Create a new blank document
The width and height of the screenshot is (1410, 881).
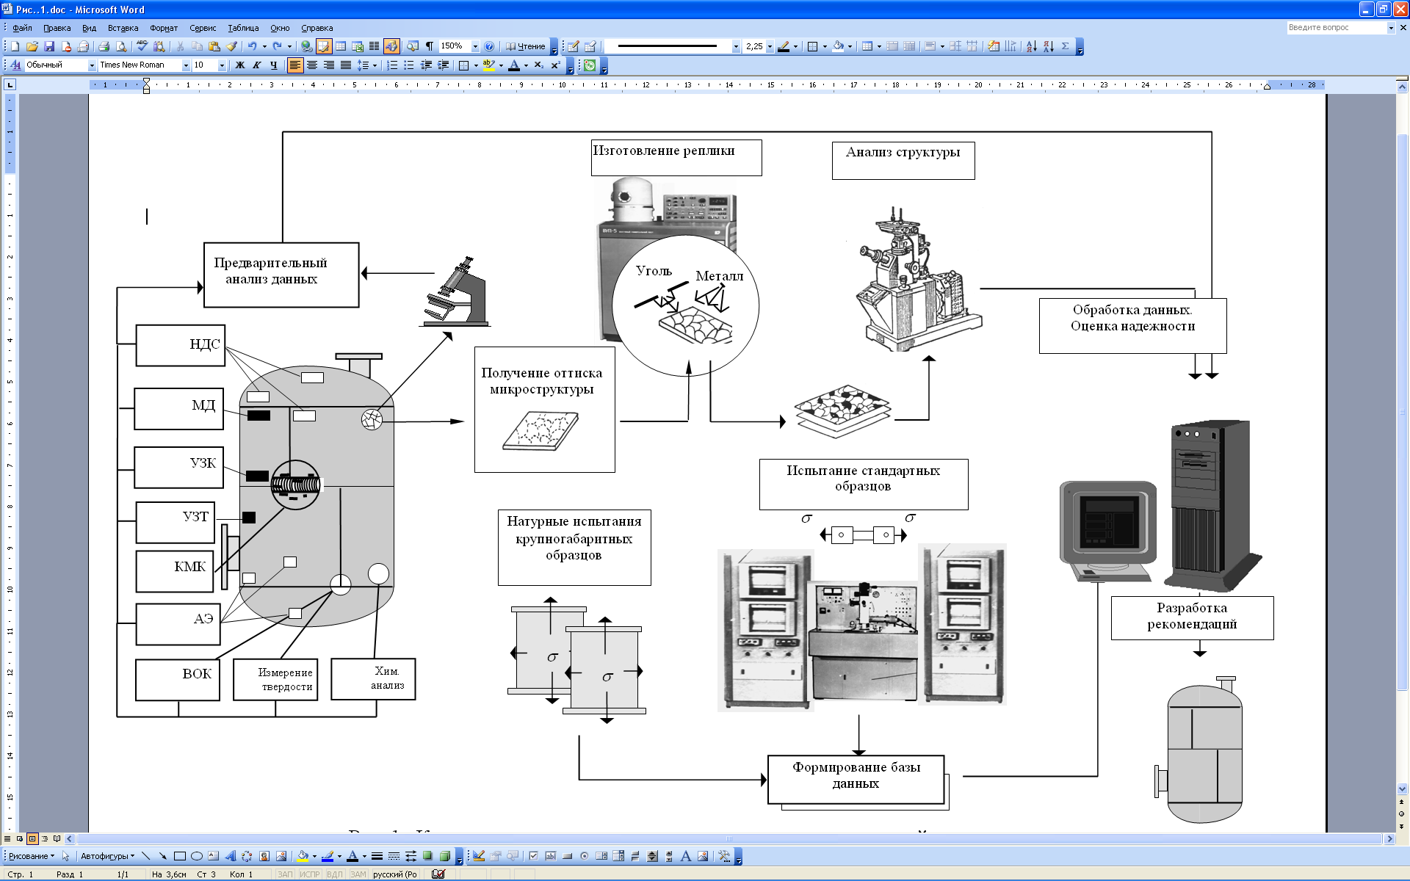click(15, 46)
